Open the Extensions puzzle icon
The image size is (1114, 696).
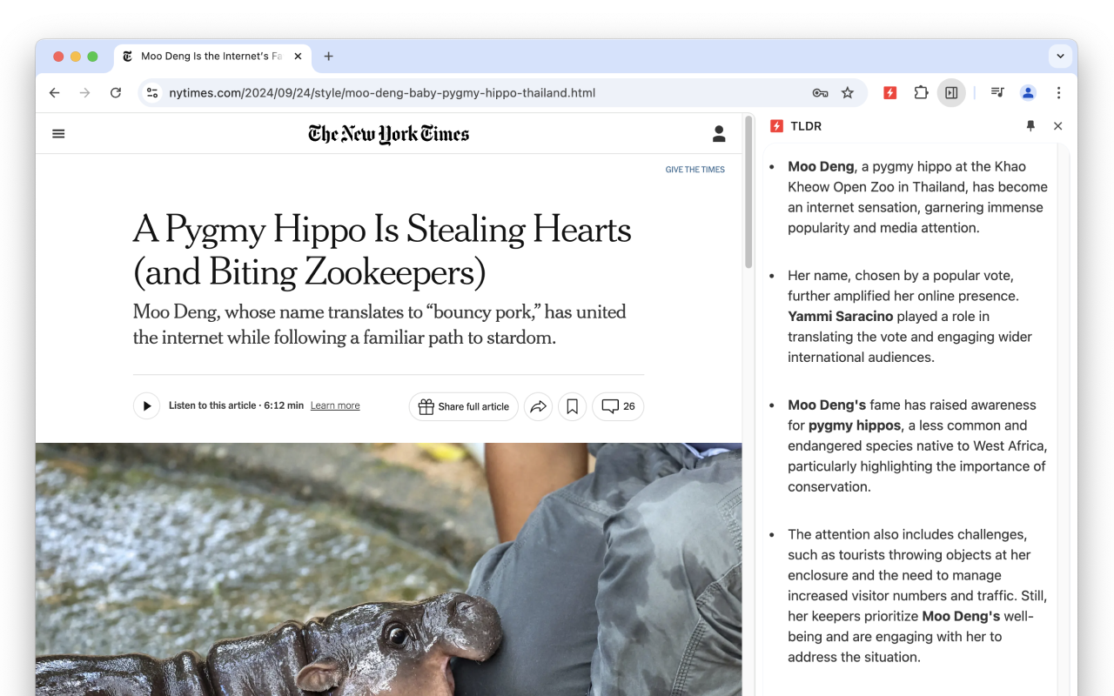(x=921, y=93)
